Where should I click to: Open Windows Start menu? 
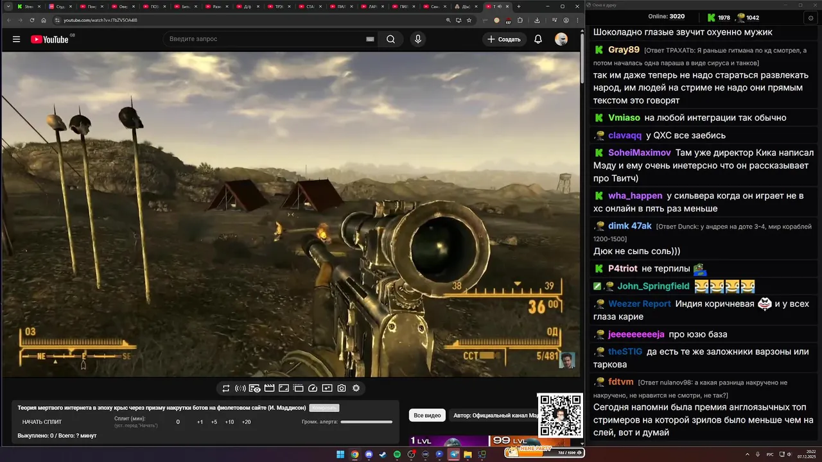(340, 454)
